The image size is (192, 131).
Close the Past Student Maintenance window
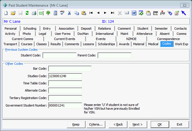185,5
